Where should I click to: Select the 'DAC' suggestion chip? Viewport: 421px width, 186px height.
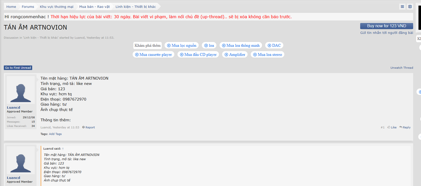[x=274, y=46]
